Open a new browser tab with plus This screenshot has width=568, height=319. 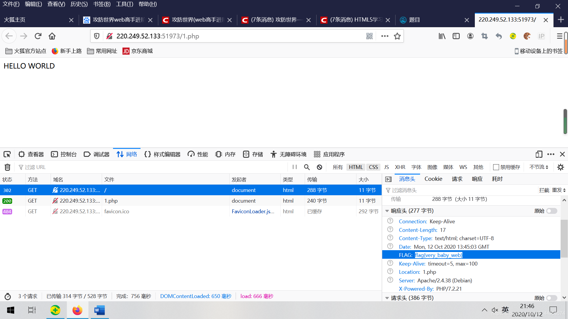tap(561, 20)
